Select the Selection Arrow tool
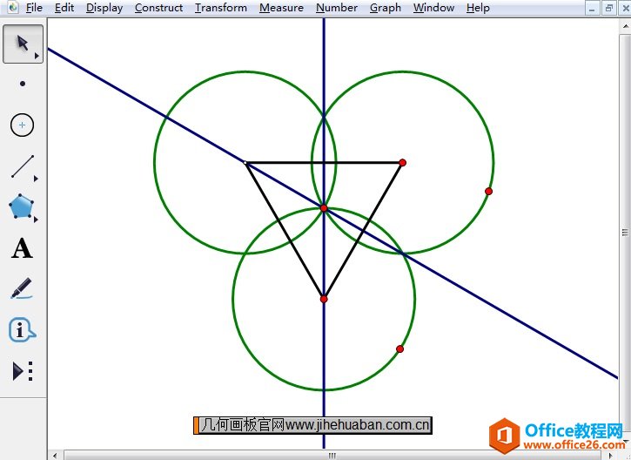Screen dimensions: 631x460 [23, 44]
